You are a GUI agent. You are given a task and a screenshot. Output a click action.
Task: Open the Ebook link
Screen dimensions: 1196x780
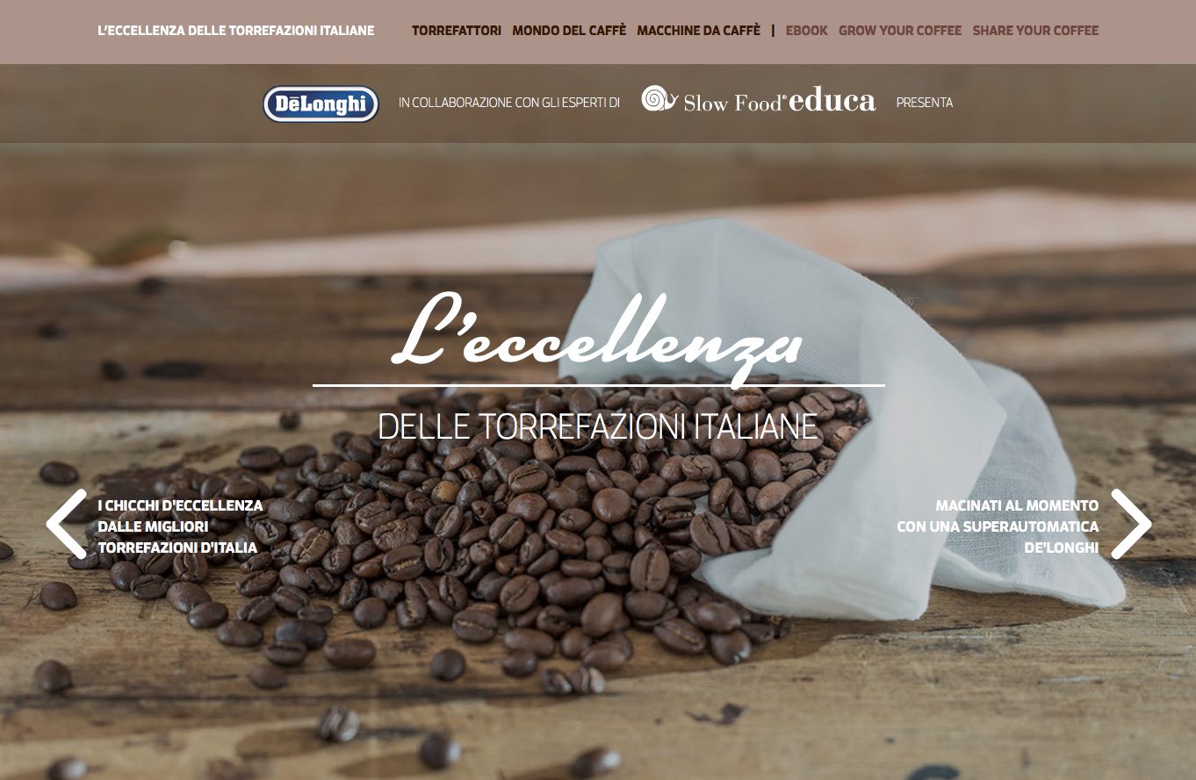click(x=807, y=31)
